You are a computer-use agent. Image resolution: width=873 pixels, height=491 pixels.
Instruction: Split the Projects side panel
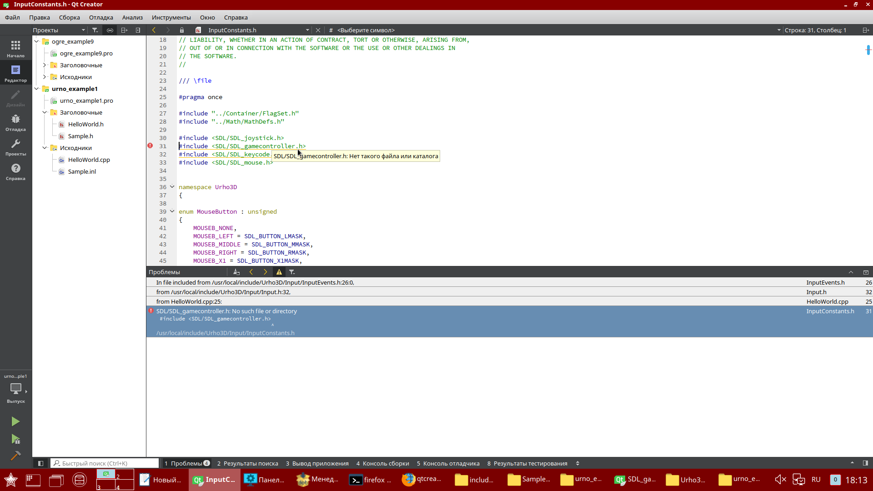[124, 30]
